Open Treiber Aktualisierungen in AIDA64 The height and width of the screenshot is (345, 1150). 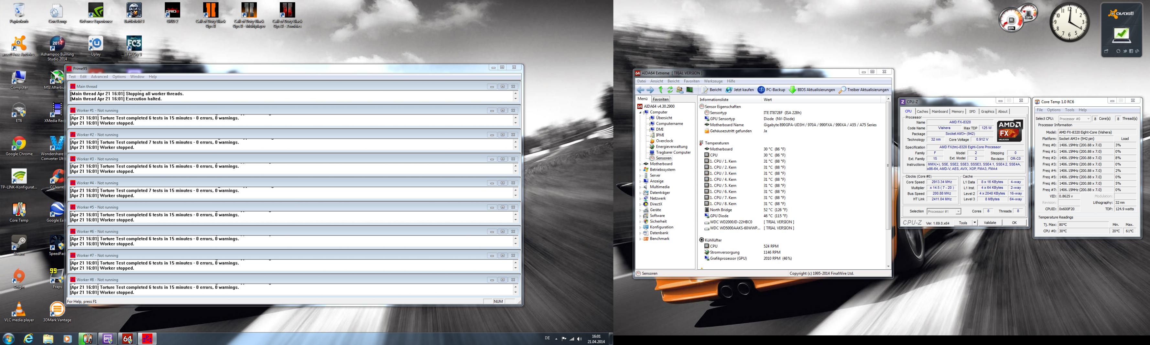tap(863, 90)
